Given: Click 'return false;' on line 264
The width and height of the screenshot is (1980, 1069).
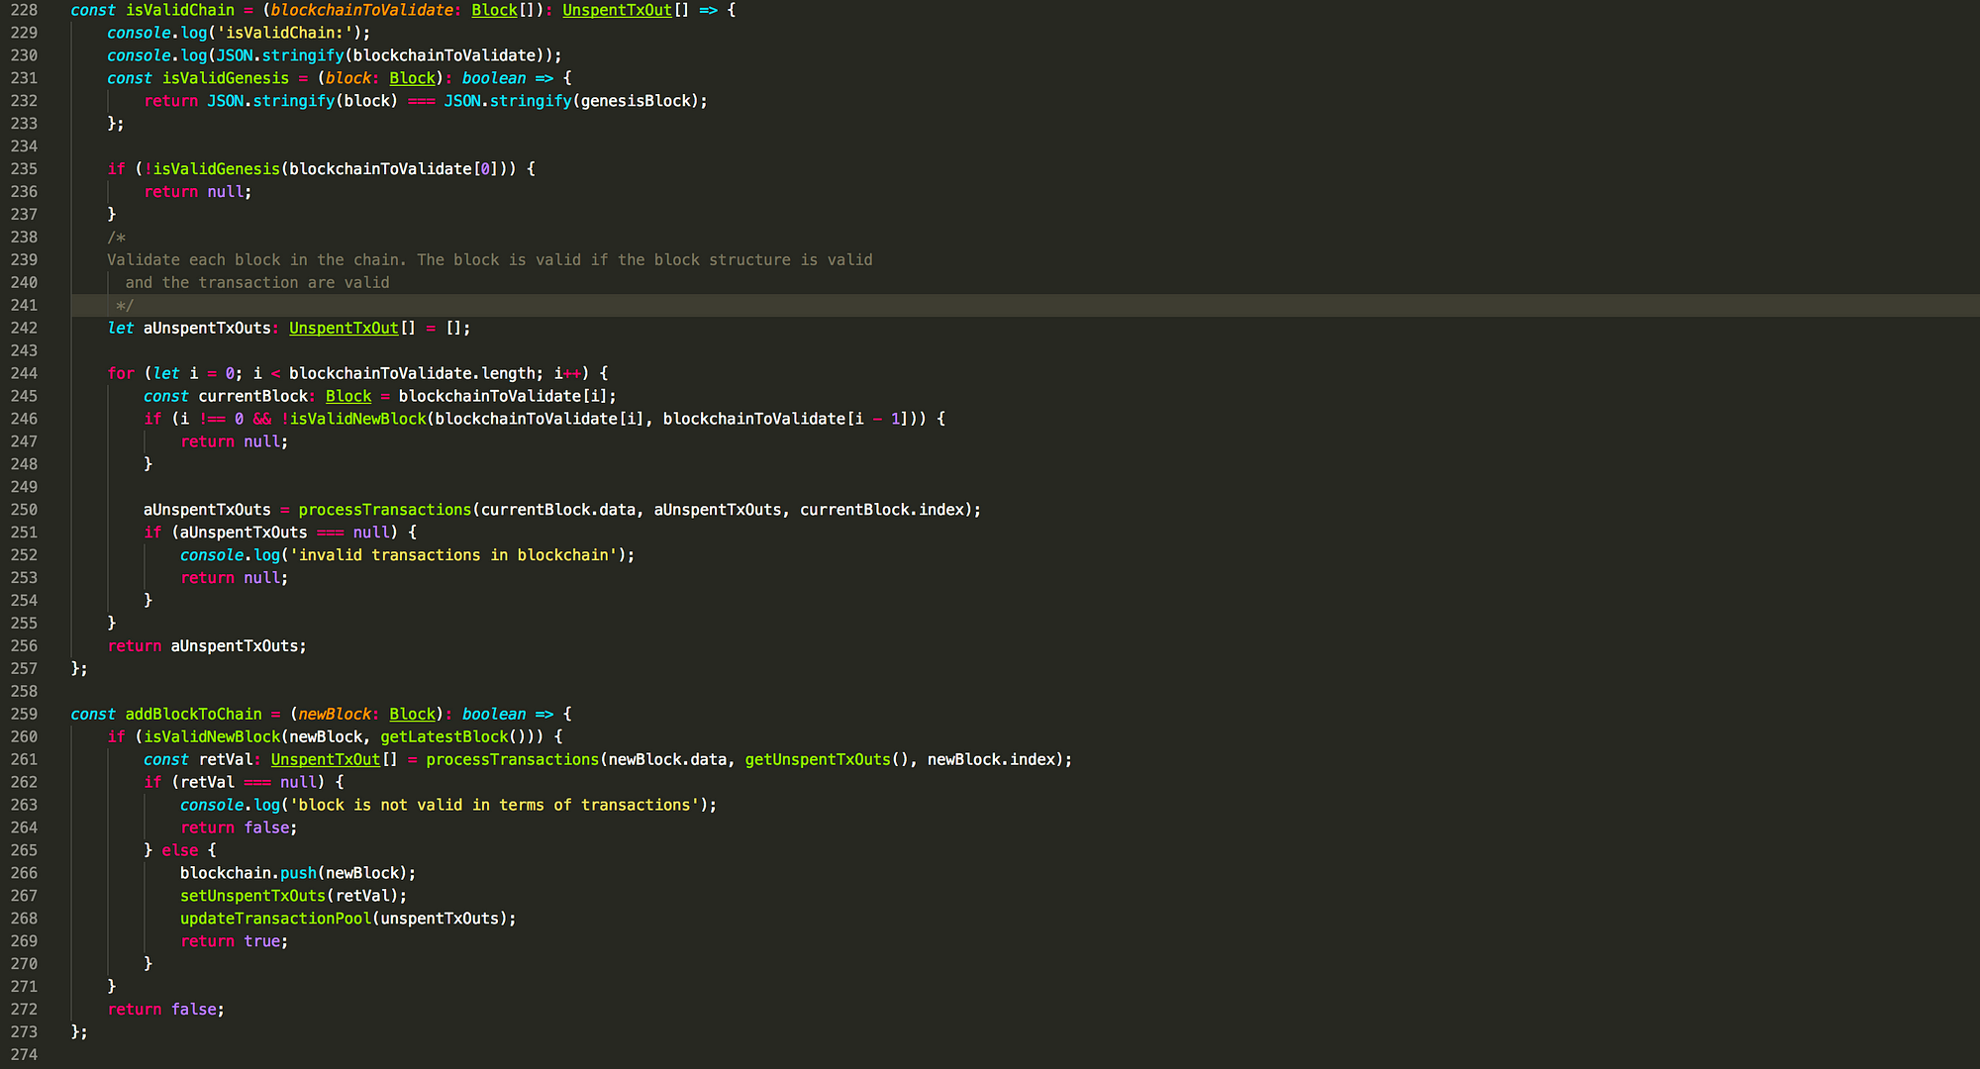Looking at the screenshot, I should tap(239, 829).
